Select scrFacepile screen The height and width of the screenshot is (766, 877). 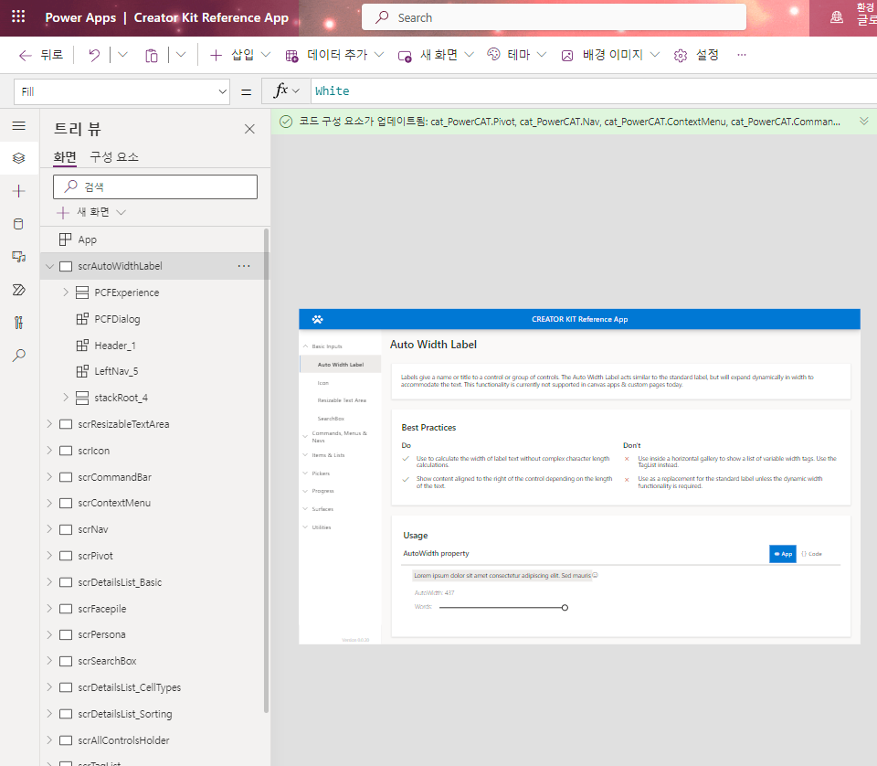coord(101,609)
